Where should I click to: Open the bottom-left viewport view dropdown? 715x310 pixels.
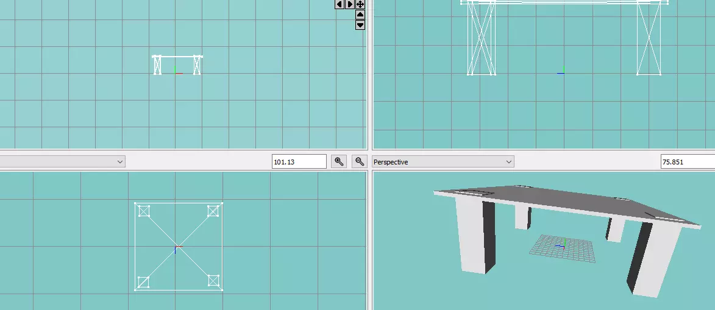point(62,162)
